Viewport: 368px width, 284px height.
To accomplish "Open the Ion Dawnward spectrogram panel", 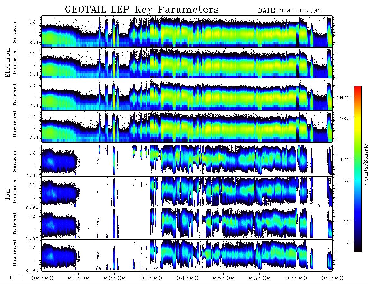I will 187,256.
